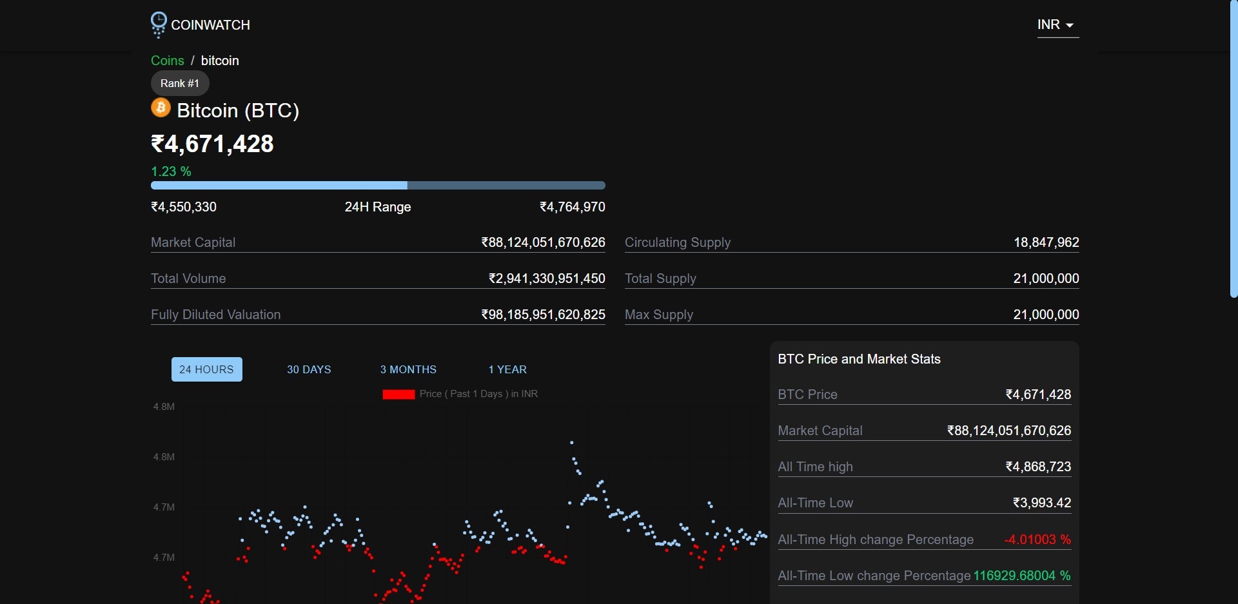Click the 1.23 % change value
The image size is (1238, 604).
(x=171, y=171)
